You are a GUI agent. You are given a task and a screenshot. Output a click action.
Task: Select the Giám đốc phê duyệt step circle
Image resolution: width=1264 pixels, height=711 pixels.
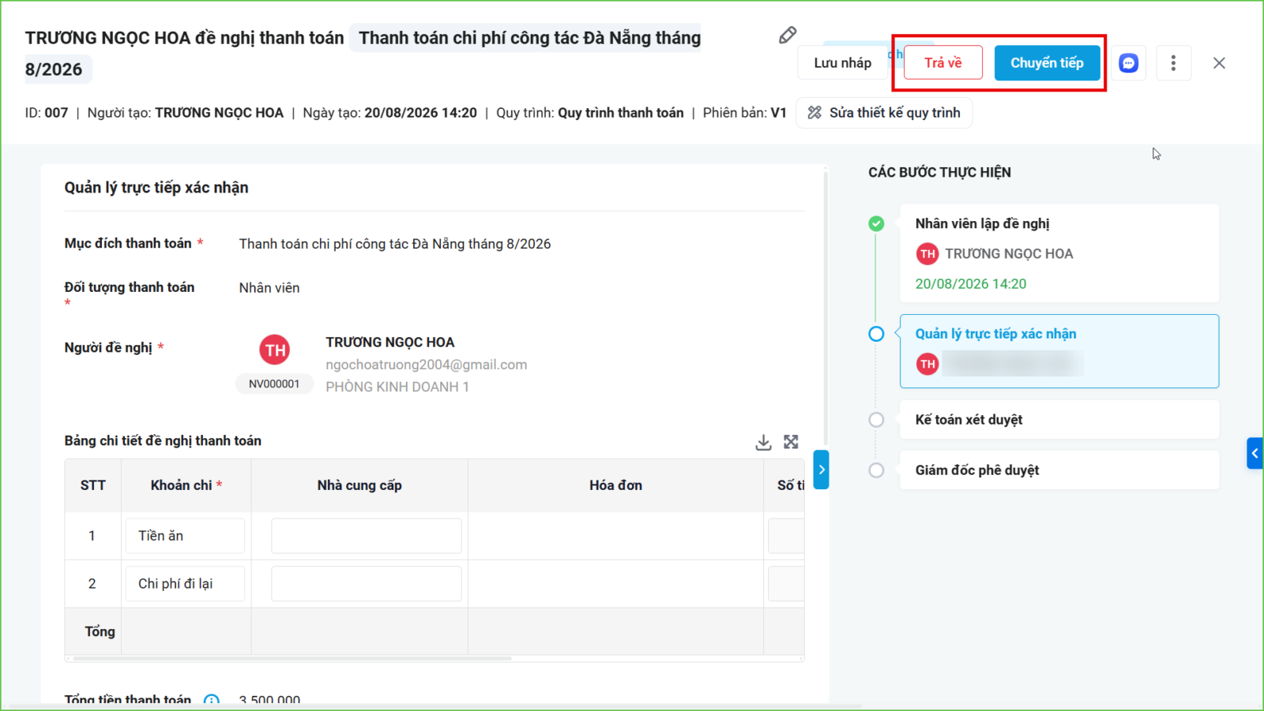(876, 470)
